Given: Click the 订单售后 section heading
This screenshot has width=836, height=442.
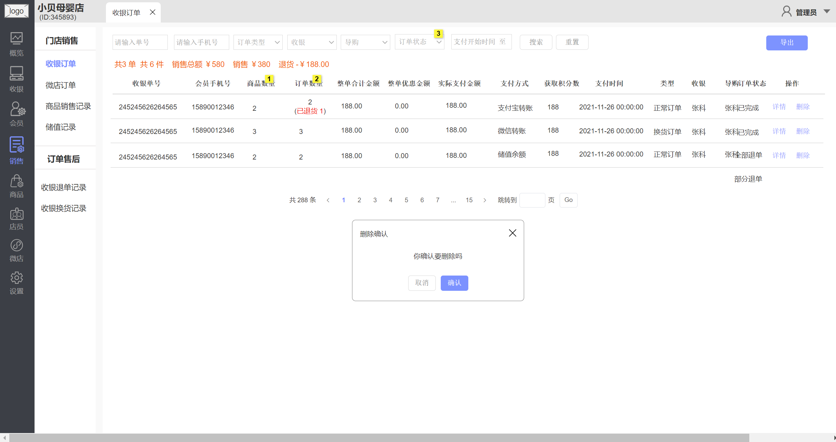Looking at the screenshot, I should (64, 159).
